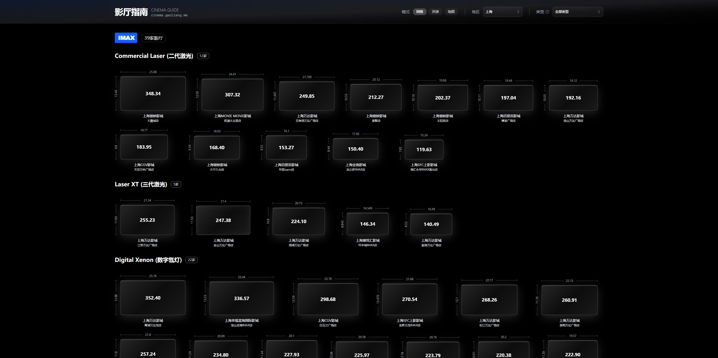Select the 348.34 screen card

pos(153,94)
